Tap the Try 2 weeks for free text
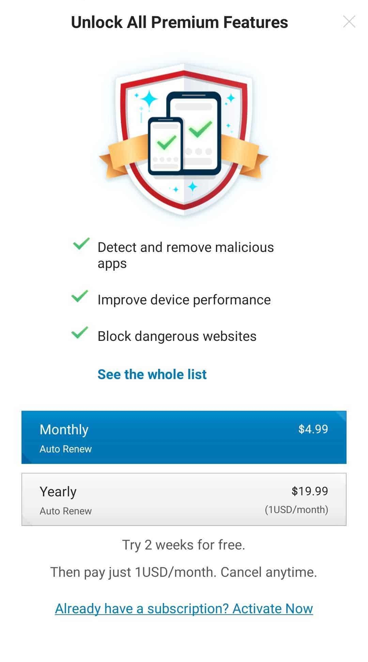Screen dimensions: 368x662 [184, 545]
